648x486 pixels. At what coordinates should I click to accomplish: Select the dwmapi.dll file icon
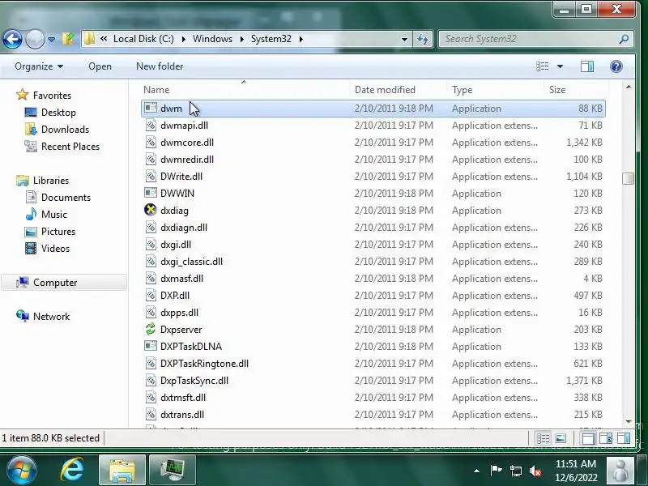point(151,126)
